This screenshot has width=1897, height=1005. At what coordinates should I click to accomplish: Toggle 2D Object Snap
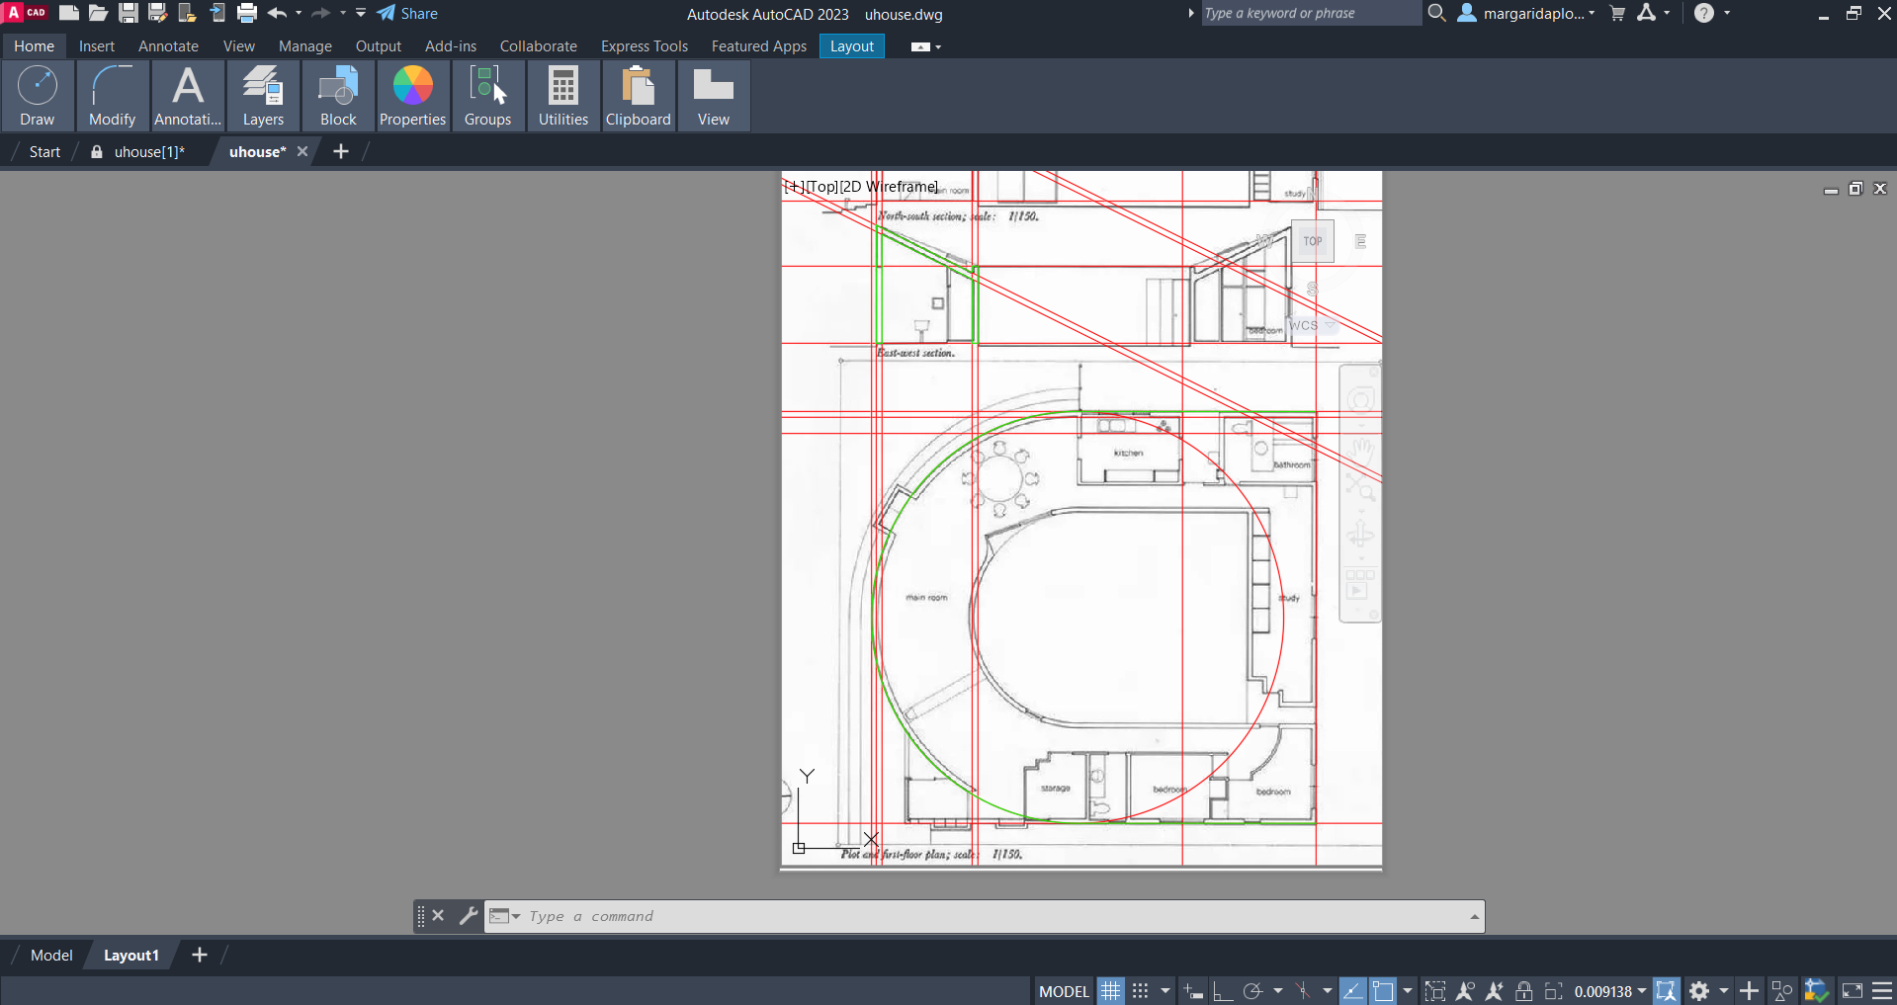(x=1383, y=991)
